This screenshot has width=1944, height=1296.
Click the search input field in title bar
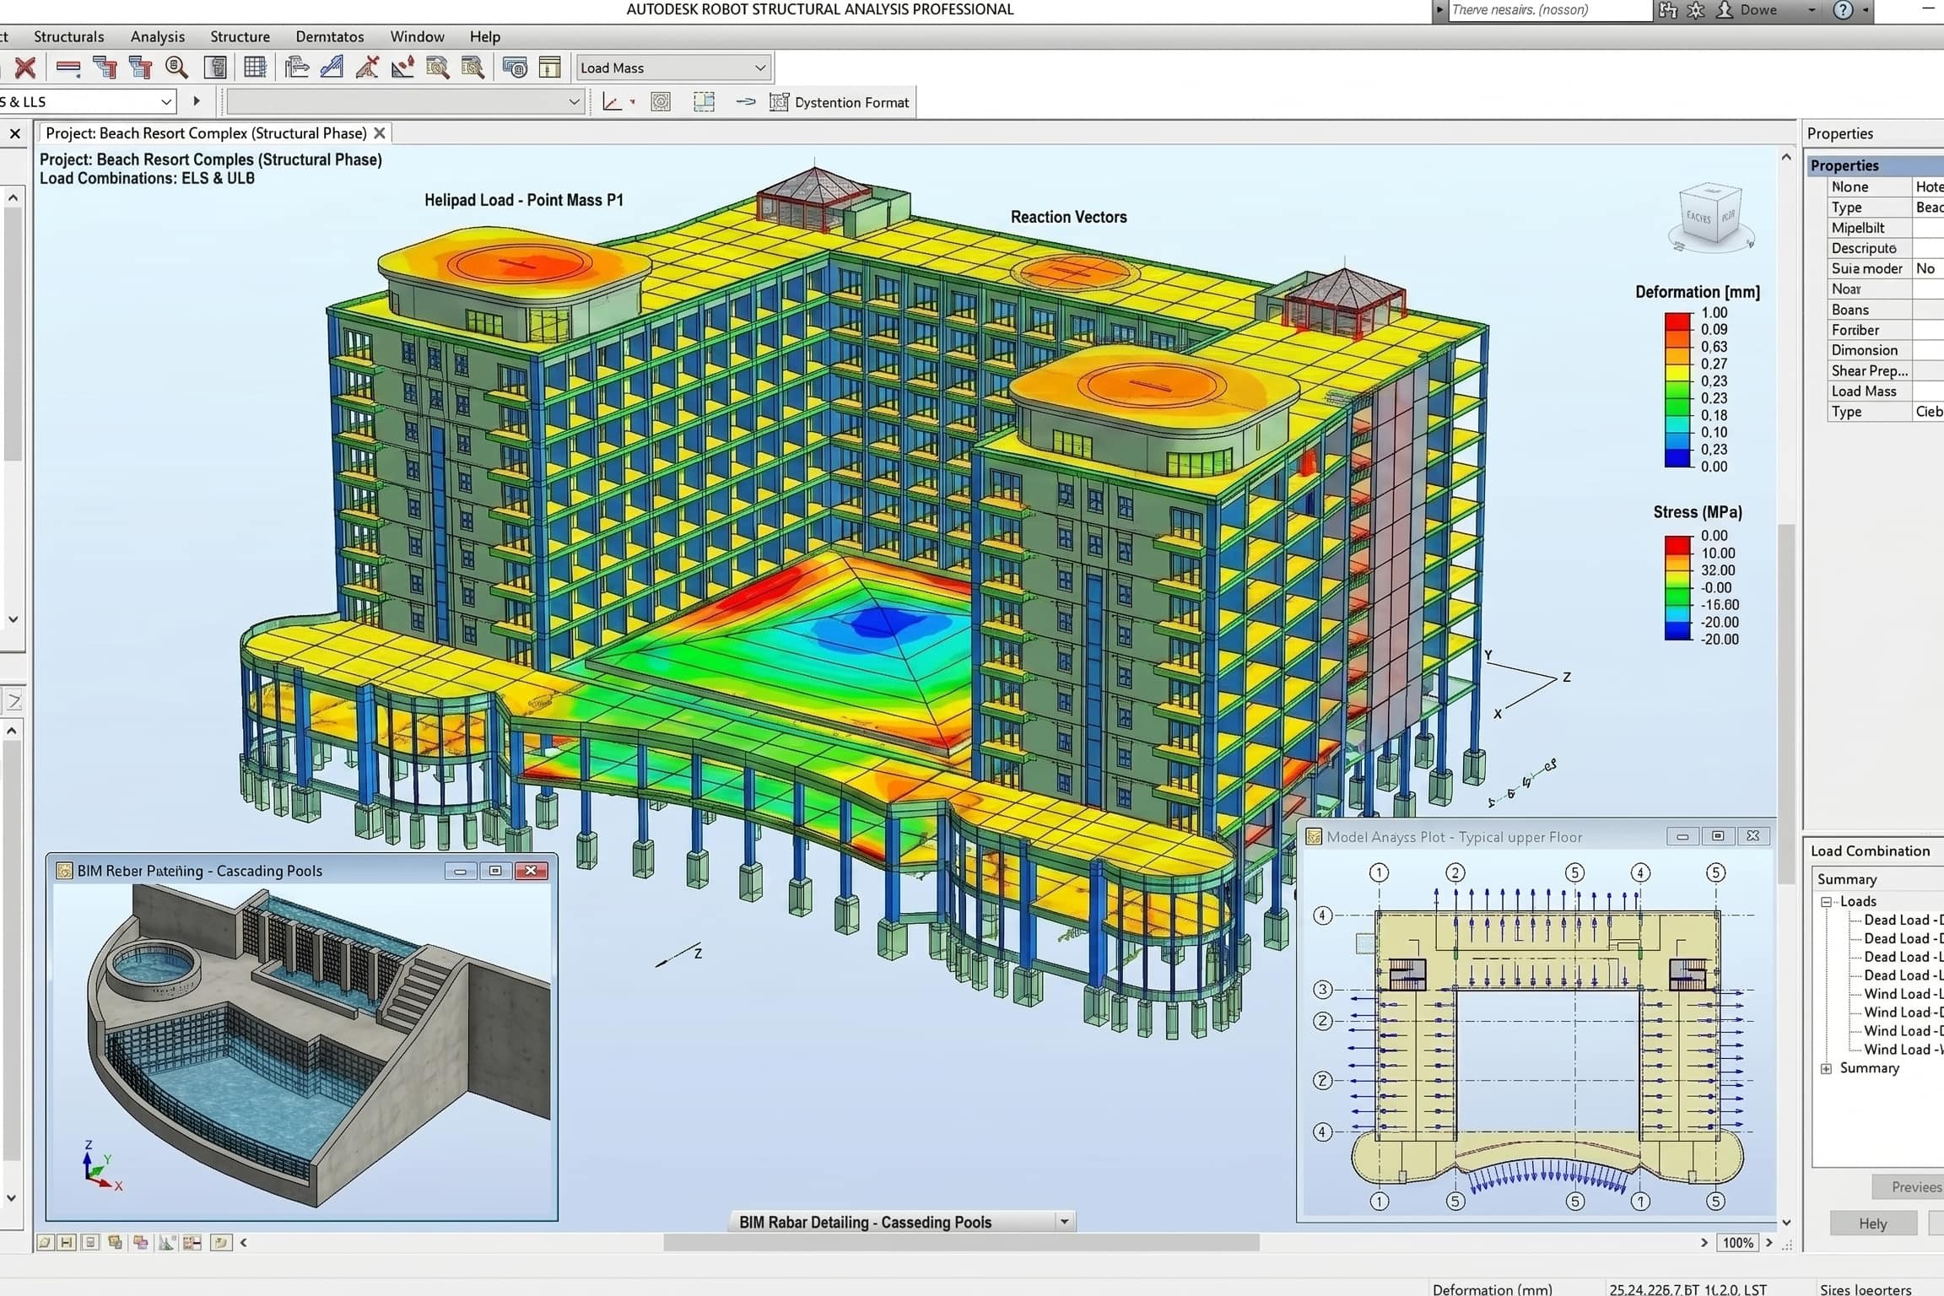(x=1549, y=10)
